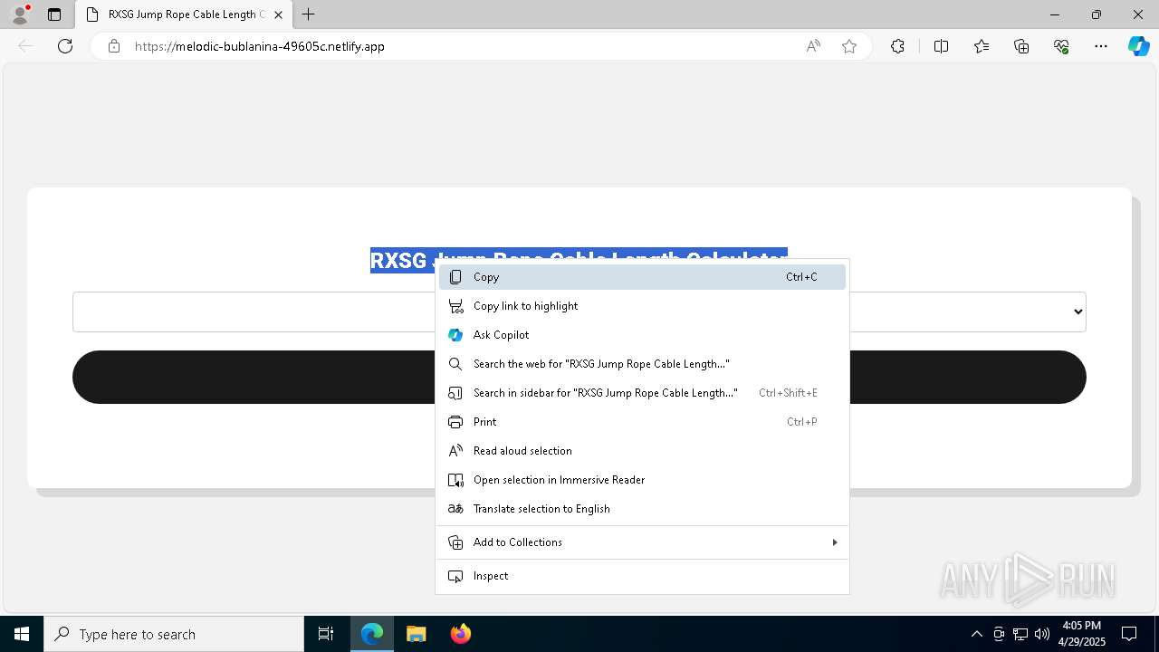Open Search in sidebar for selection

642,393
